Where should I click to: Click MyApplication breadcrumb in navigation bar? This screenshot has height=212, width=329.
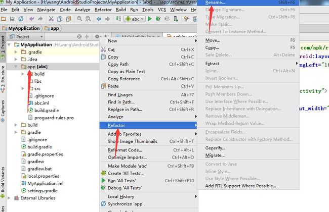[x=21, y=28]
